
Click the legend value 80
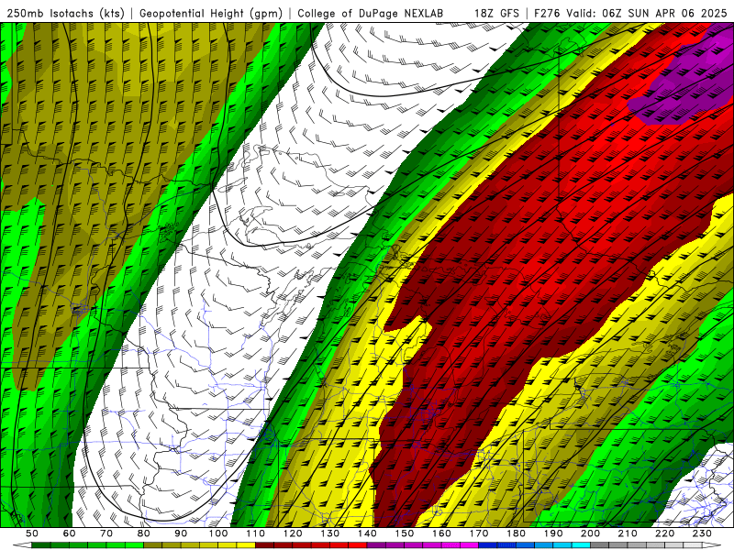pos(144,533)
